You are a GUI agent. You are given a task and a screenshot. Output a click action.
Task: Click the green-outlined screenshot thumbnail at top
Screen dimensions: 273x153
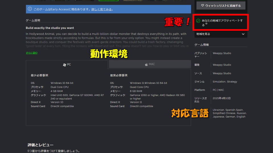coord(108,1)
